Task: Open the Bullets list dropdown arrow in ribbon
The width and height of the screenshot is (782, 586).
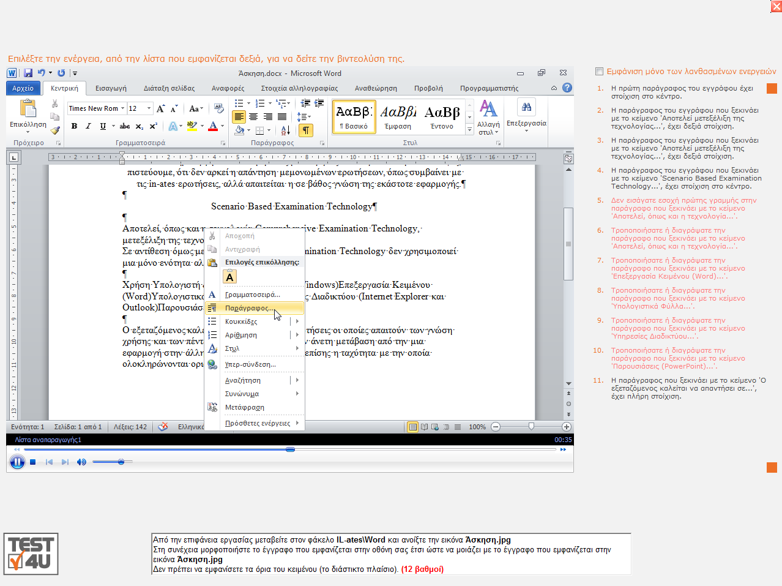Action: pos(248,103)
